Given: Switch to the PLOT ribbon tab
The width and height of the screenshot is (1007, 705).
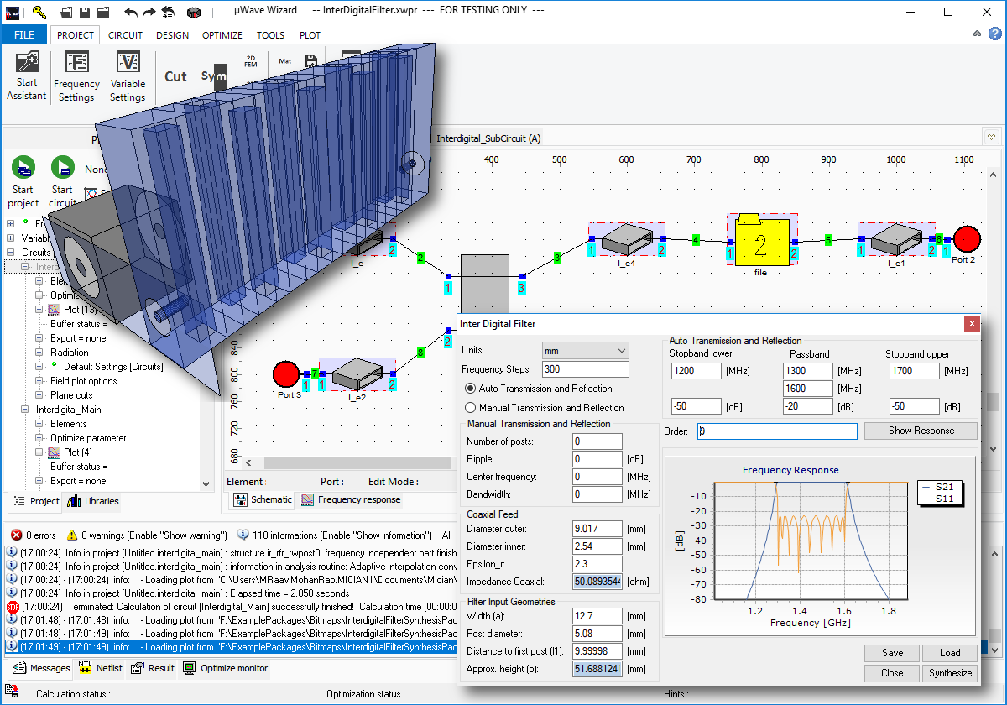Looking at the screenshot, I should coord(310,35).
